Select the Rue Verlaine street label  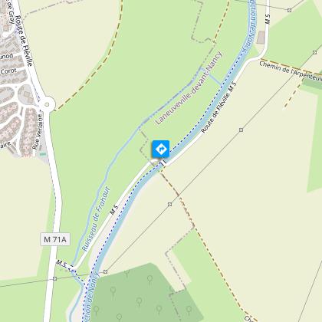tap(38, 132)
